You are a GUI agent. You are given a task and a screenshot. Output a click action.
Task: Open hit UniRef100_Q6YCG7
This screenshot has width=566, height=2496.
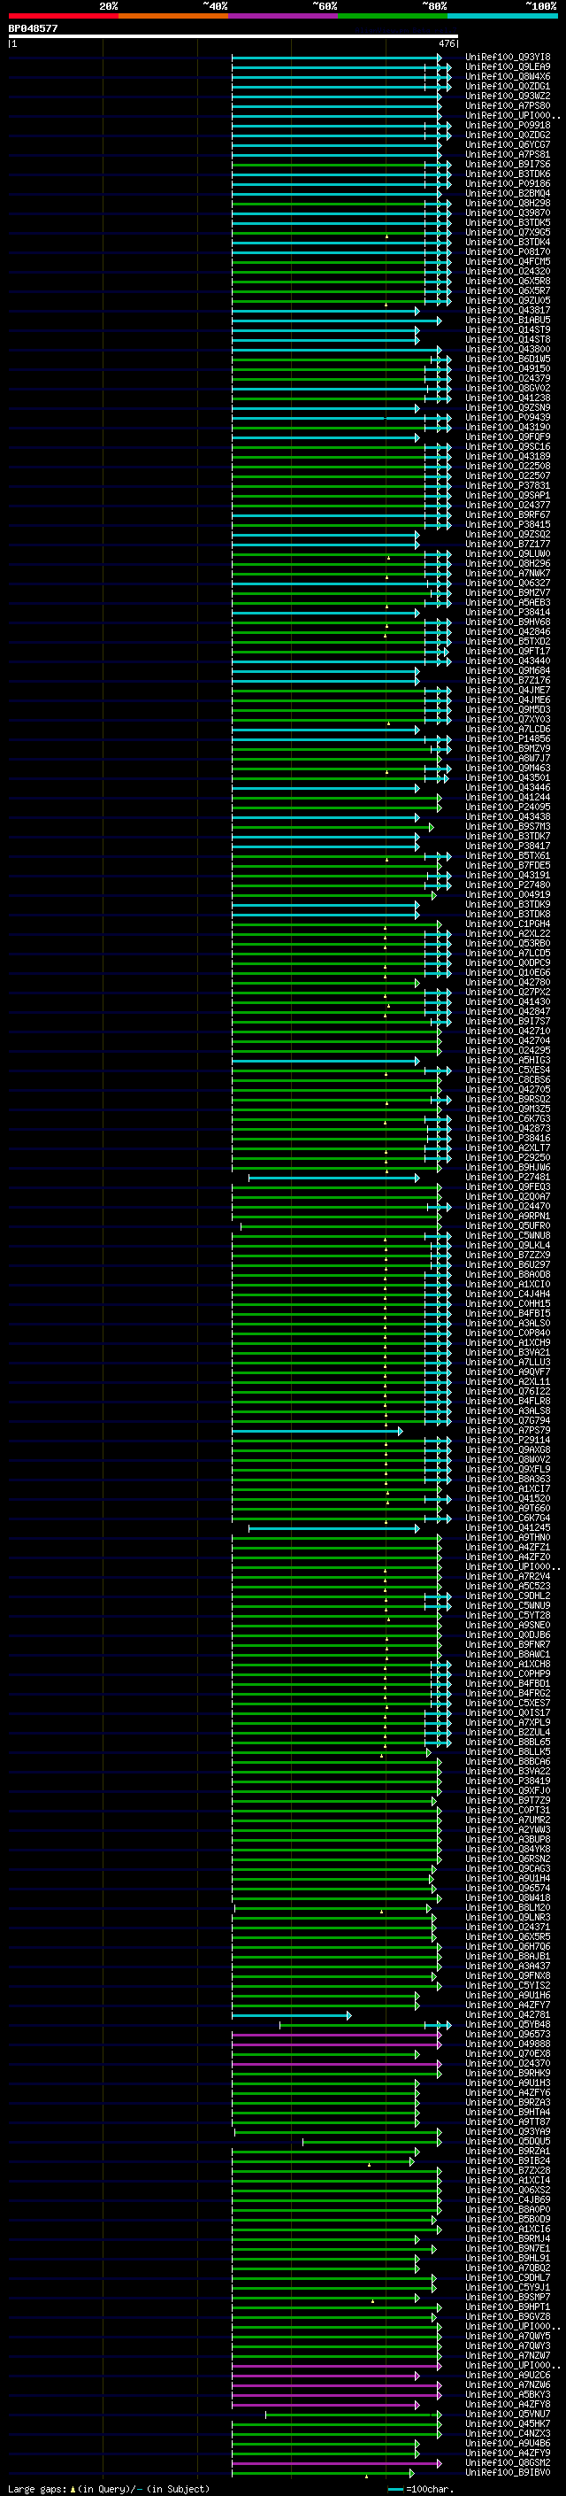coord(508,145)
